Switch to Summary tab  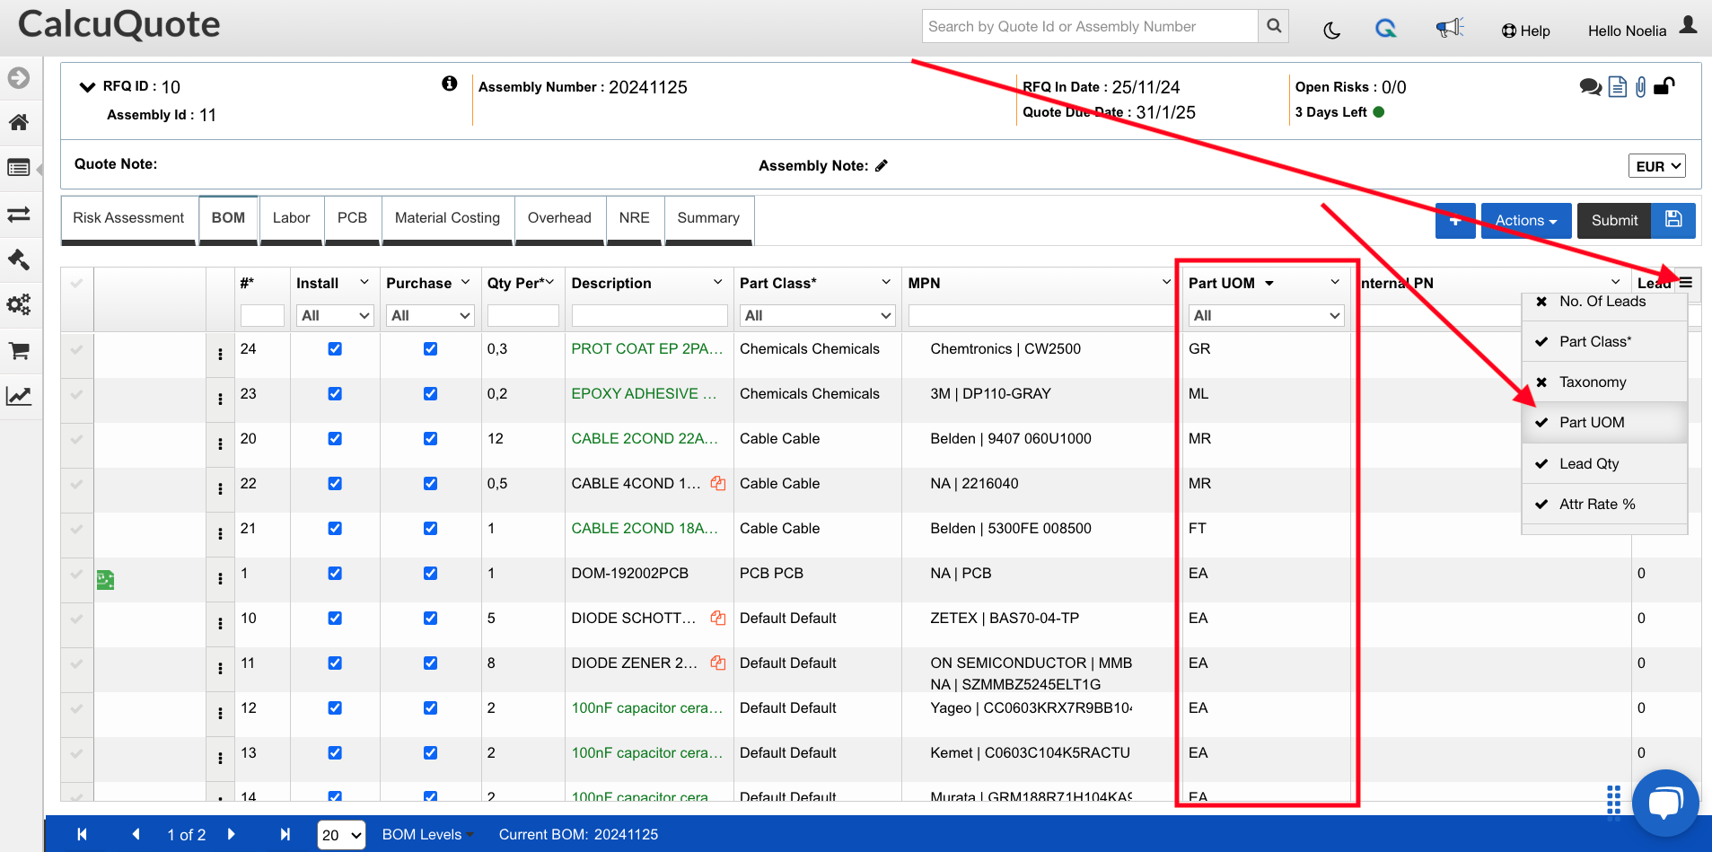tap(708, 219)
